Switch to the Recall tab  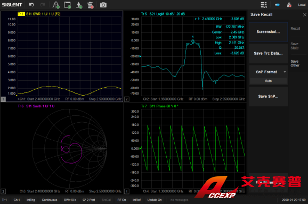[x=295, y=29]
